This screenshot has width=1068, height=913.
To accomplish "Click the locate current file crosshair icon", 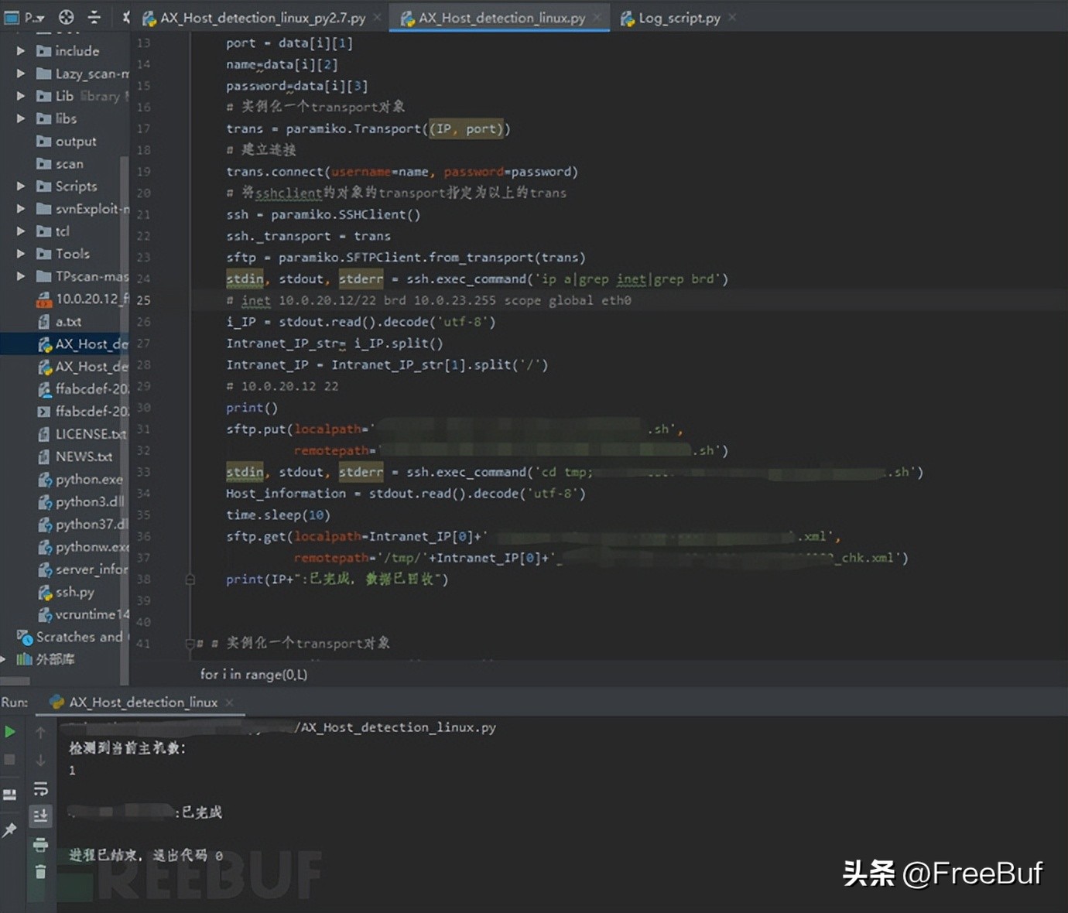I will click(x=67, y=17).
